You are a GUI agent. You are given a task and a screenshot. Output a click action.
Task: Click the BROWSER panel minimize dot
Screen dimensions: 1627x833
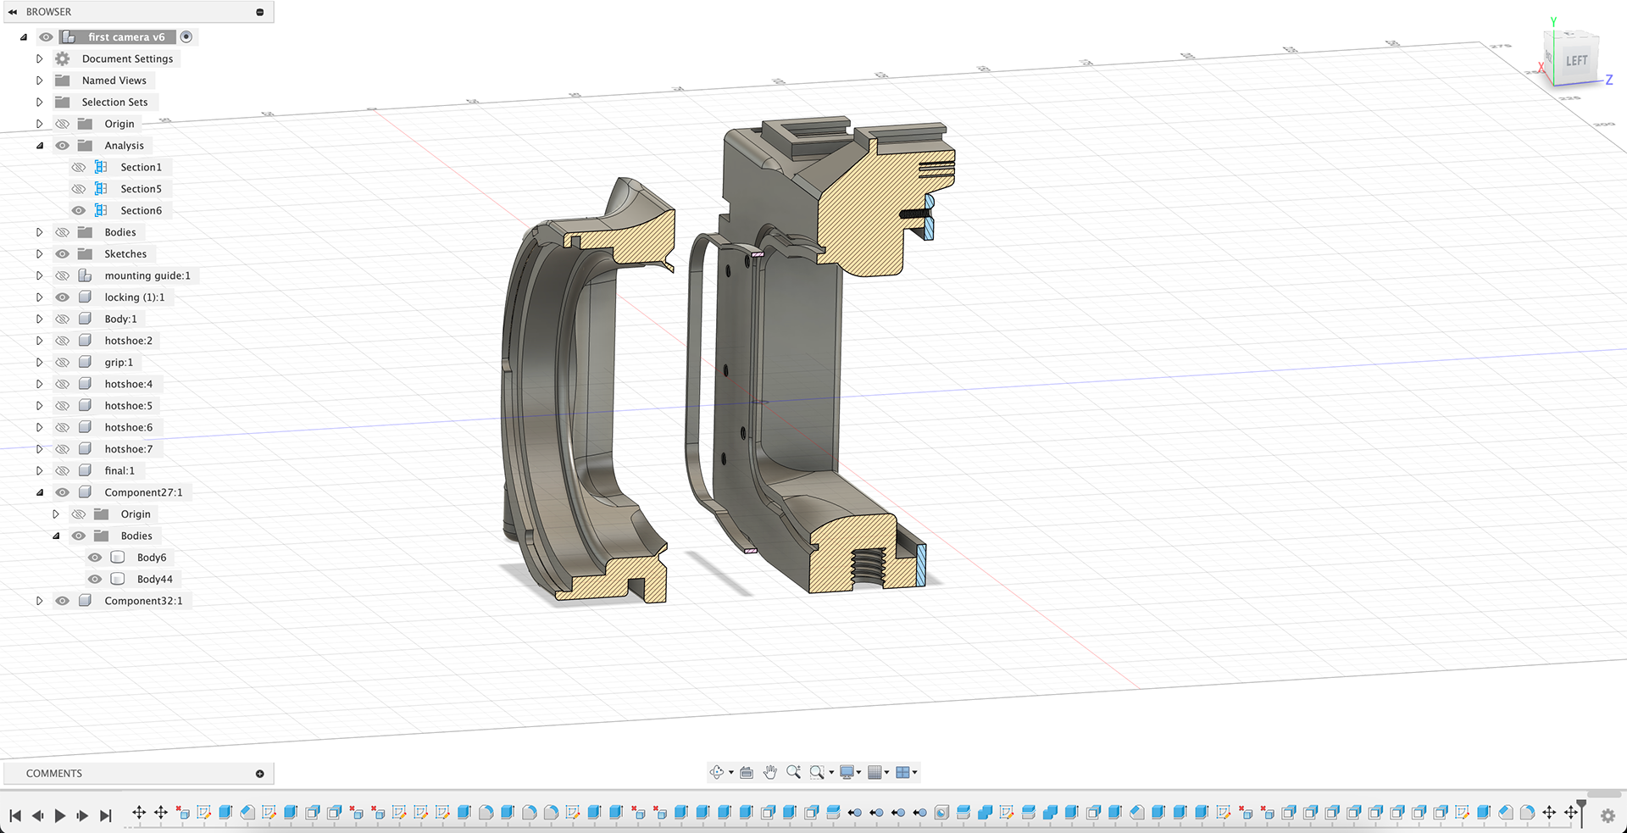pos(259,12)
